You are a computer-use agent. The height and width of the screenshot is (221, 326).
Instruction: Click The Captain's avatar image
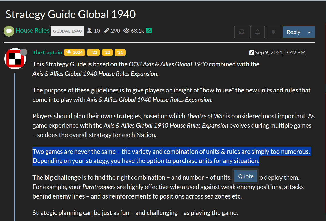pos(15,59)
